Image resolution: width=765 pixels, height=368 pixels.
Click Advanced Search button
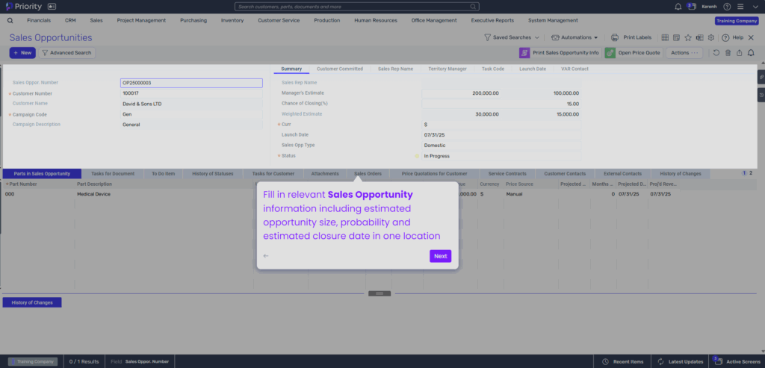pyautogui.click(x=66, y=53)
